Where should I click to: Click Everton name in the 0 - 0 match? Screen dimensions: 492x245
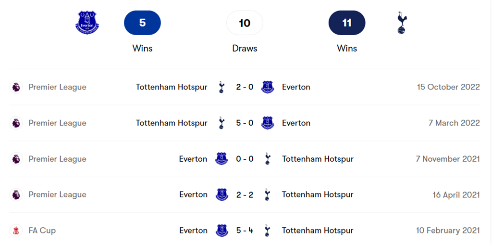[193, 159]
